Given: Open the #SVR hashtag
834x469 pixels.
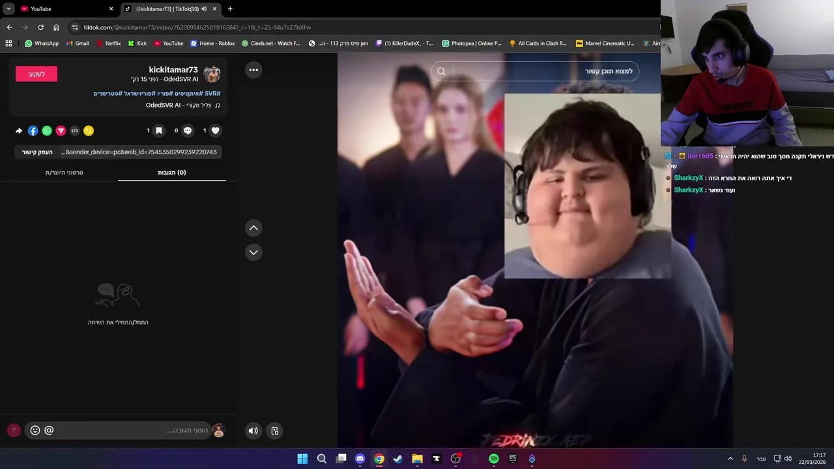Looking at the screenshot, I should [212, 93].
